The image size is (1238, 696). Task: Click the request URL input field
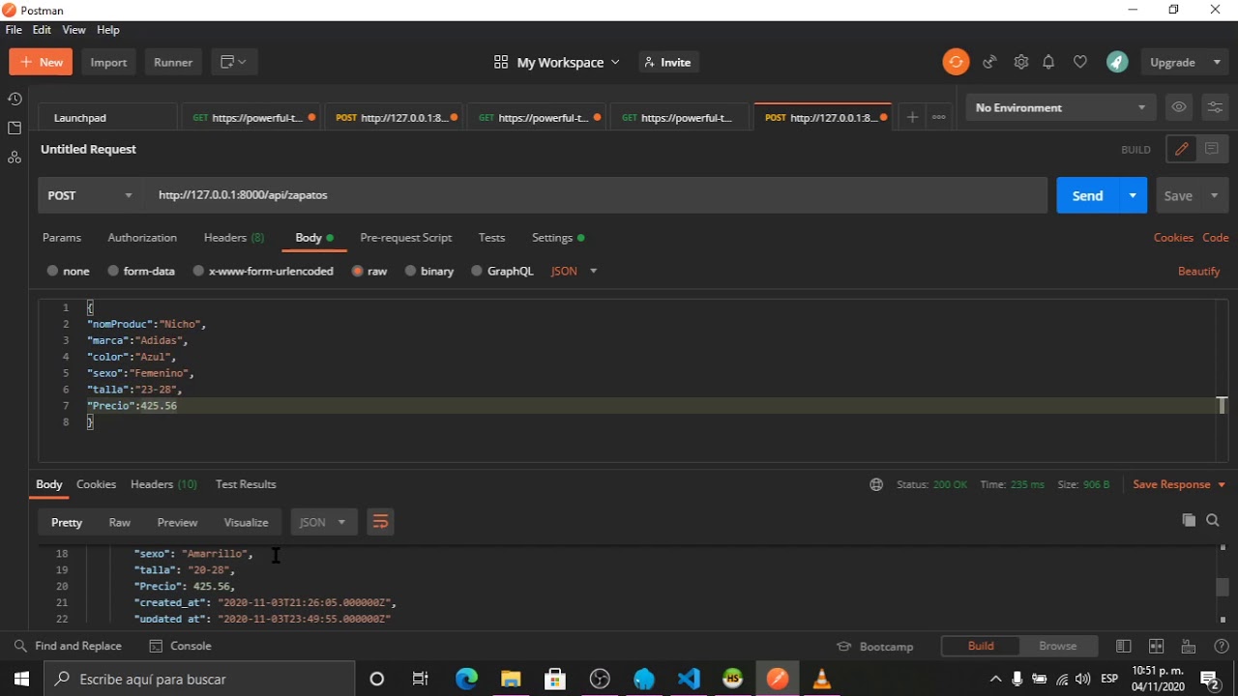(596, 195)
